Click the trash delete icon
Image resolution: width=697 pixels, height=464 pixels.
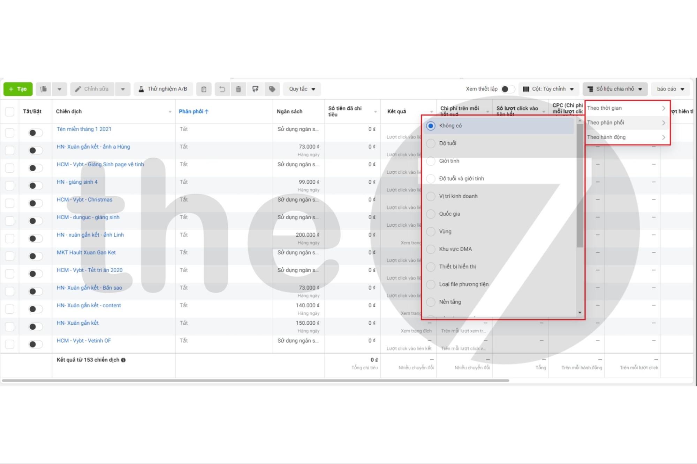tap(238, 89)
